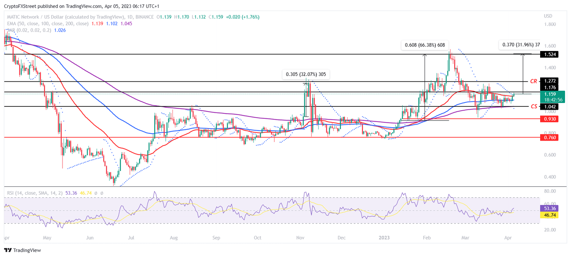
Task: Select the 1.524 resistance price label
Action: coord(550,54)
